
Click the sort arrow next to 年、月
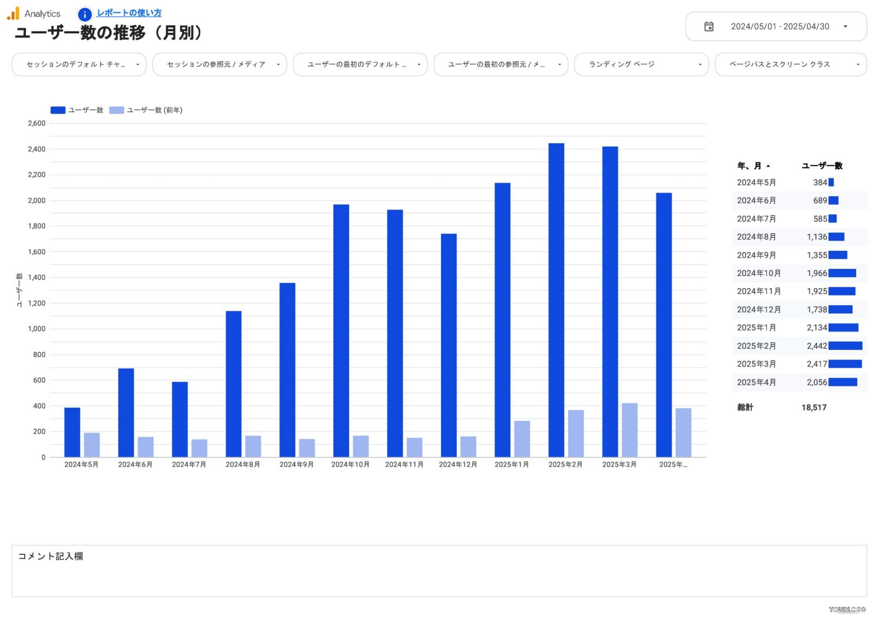(x=769, y=166)
